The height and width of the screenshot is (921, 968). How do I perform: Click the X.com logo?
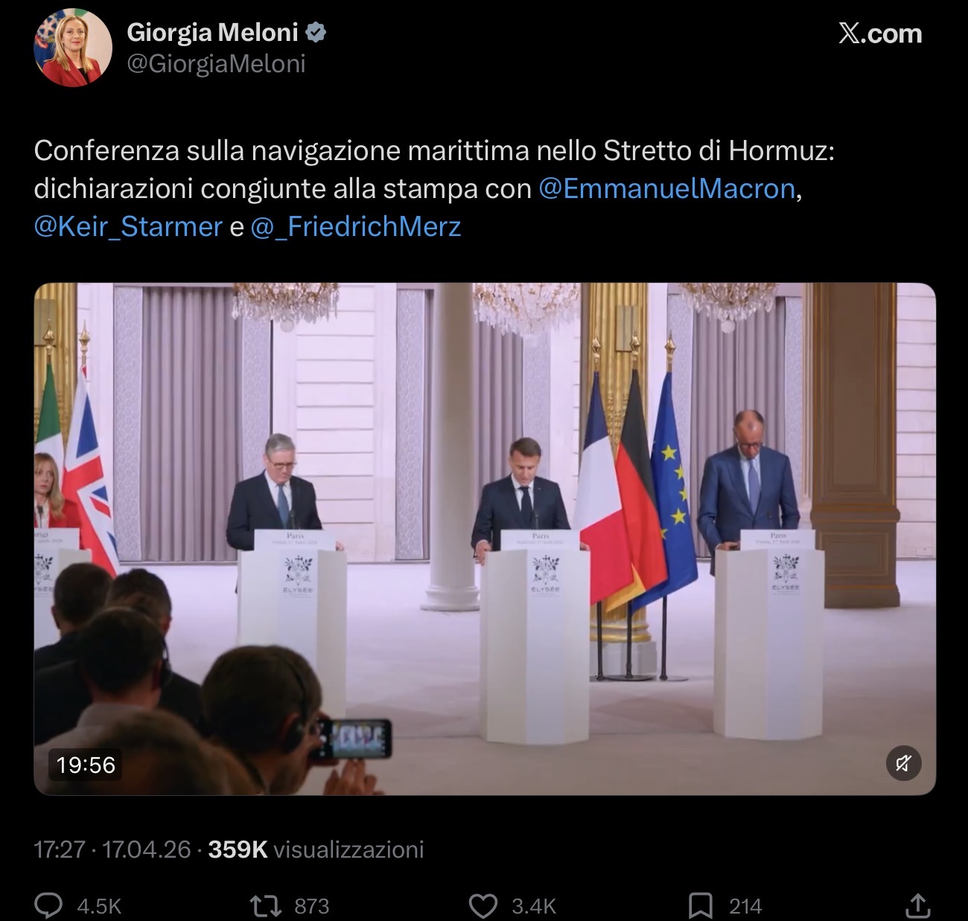coord(880,34)
